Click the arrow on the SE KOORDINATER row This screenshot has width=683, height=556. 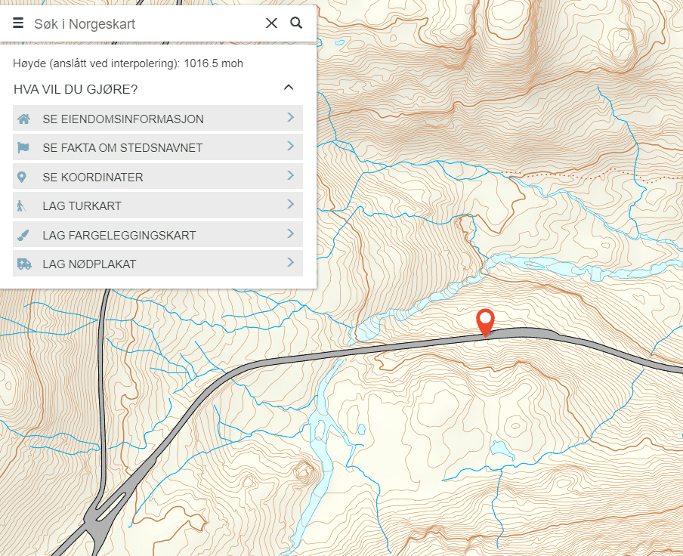click(x=290, y=176)
